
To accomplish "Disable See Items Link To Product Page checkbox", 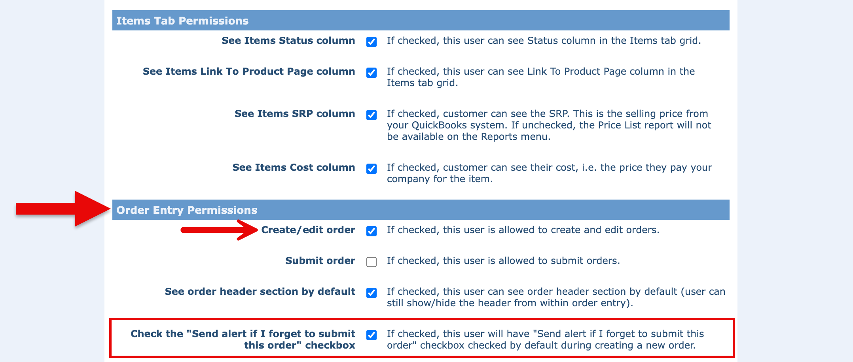I will (371, 72).
